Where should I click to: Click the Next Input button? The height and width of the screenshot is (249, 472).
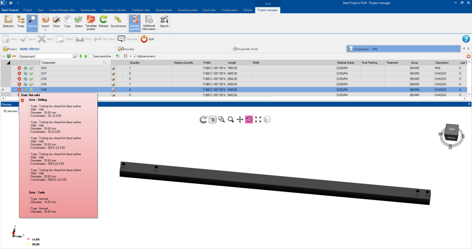(104, 39)
